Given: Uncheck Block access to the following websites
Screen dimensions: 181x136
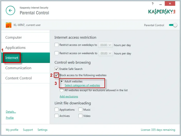Looking at the screenshot, I should point(56,75).
